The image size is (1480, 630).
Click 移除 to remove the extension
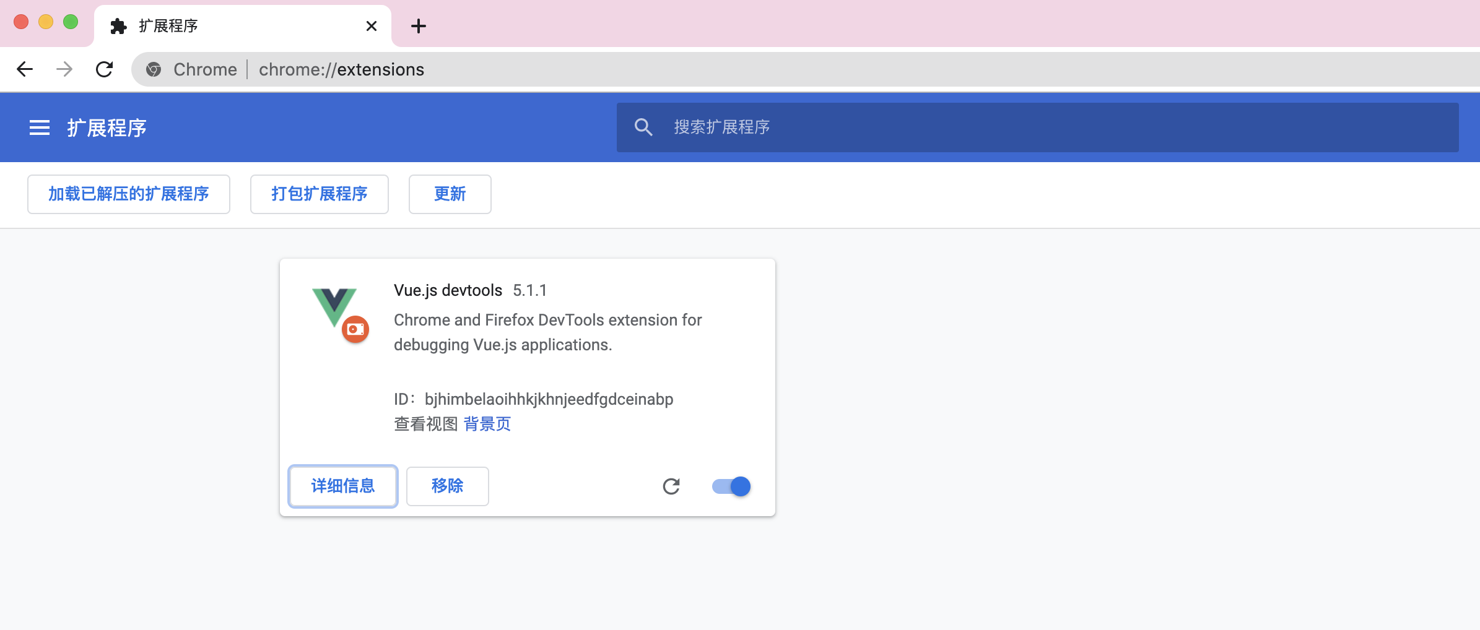447,486
